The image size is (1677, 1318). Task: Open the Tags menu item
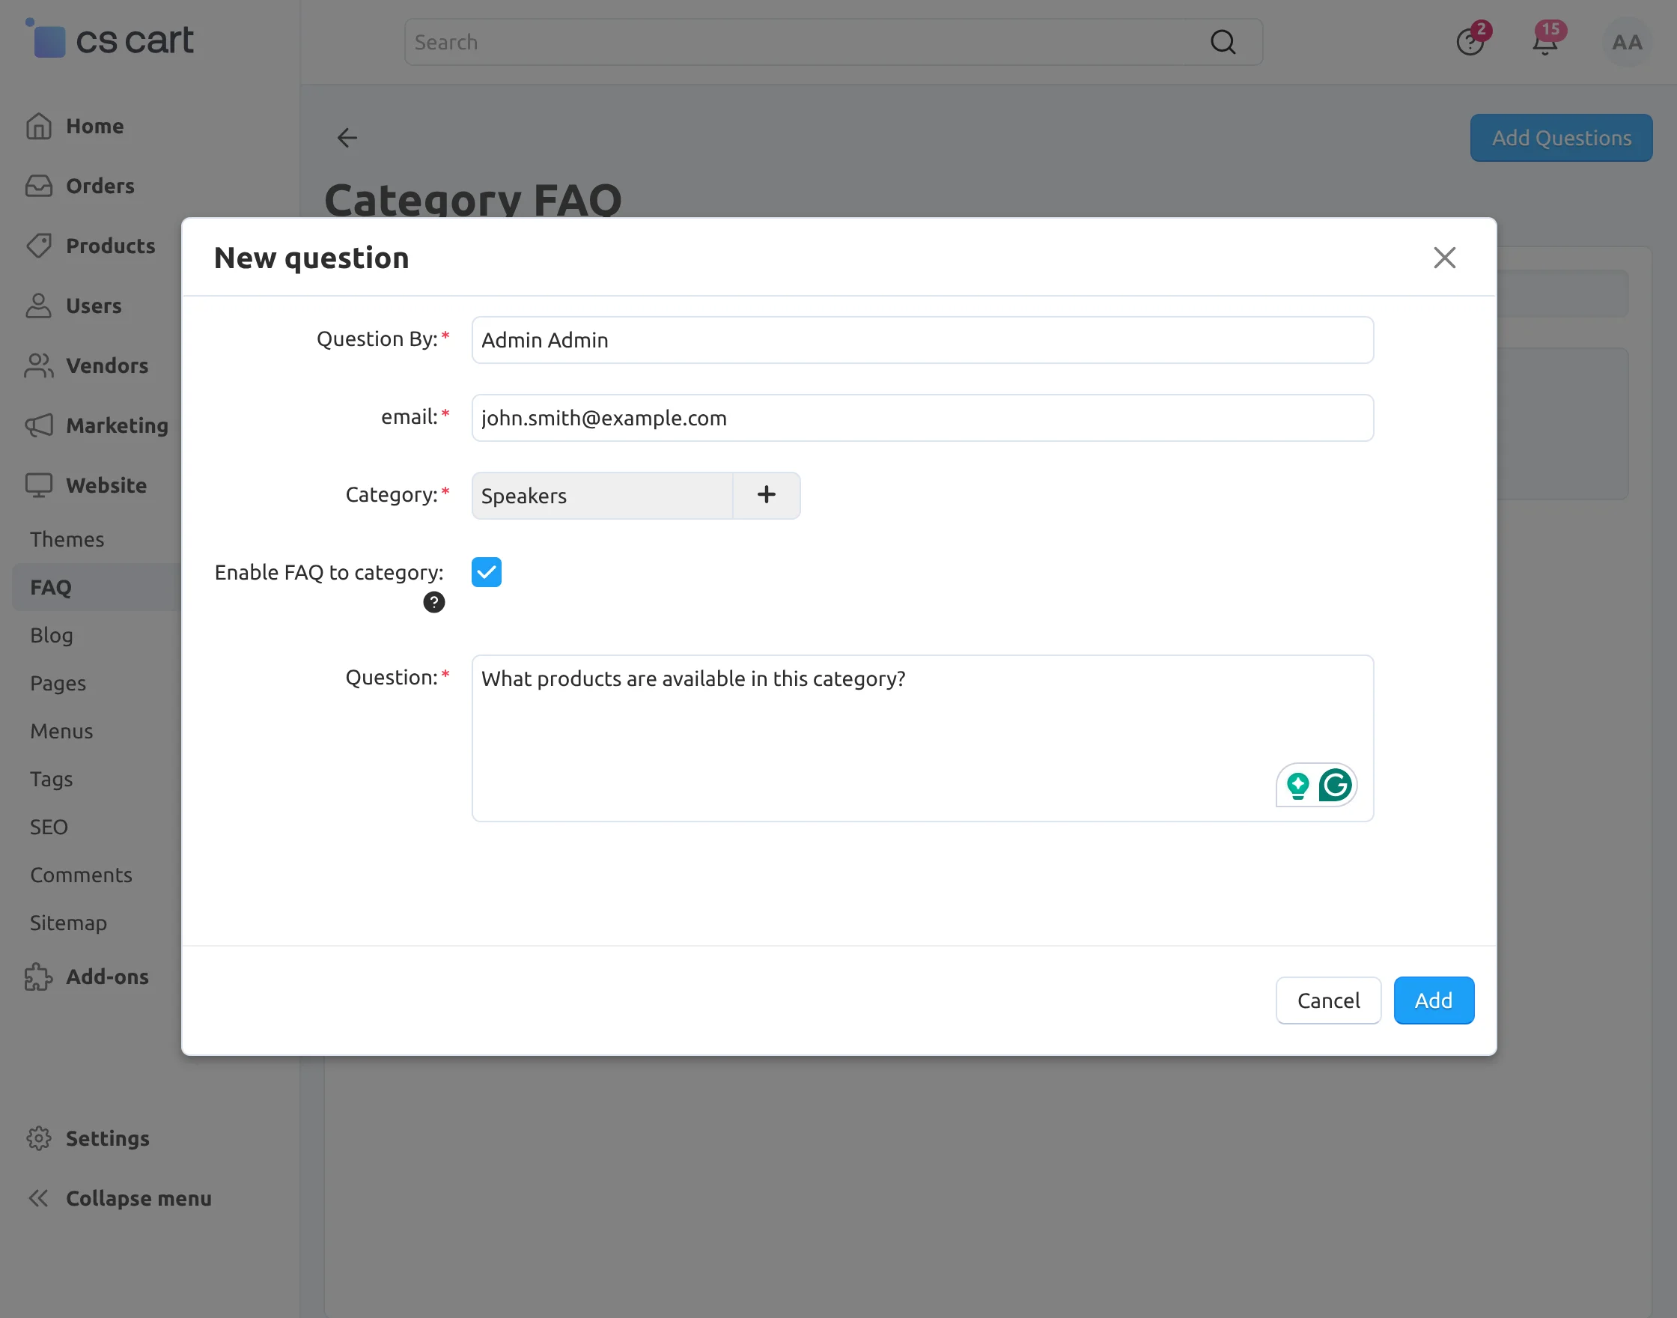point(52,779)
